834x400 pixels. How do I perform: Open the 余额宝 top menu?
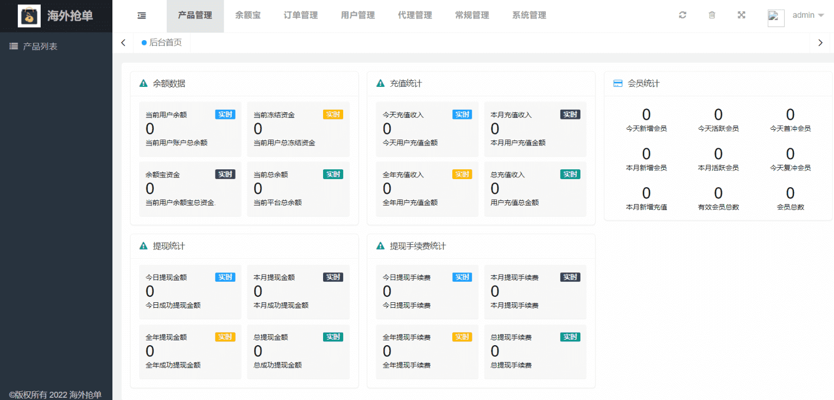point(248,16)
